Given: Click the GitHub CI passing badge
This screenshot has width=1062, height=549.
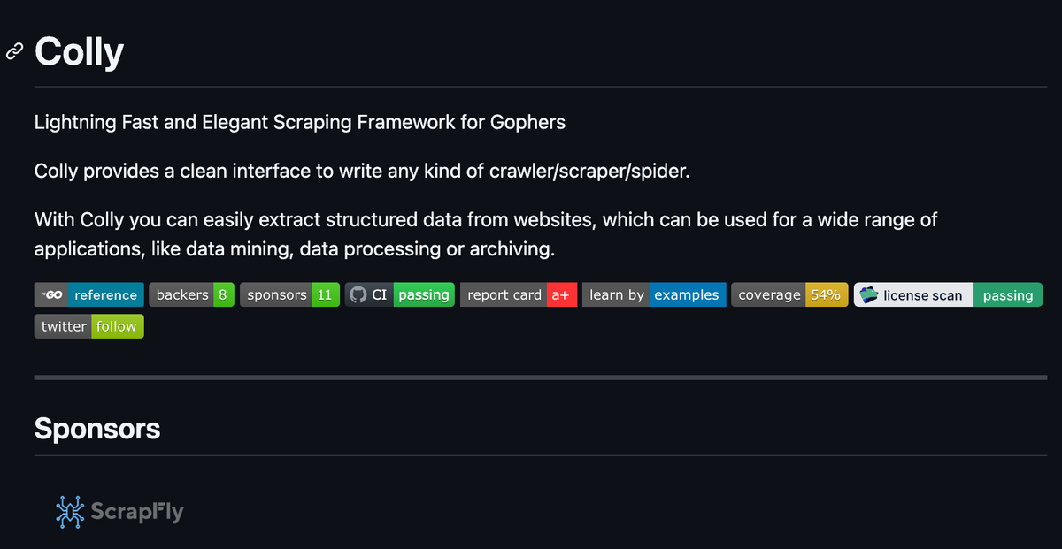Looking at the screenshot, I should pyautogui.click(x=399, y=294).
